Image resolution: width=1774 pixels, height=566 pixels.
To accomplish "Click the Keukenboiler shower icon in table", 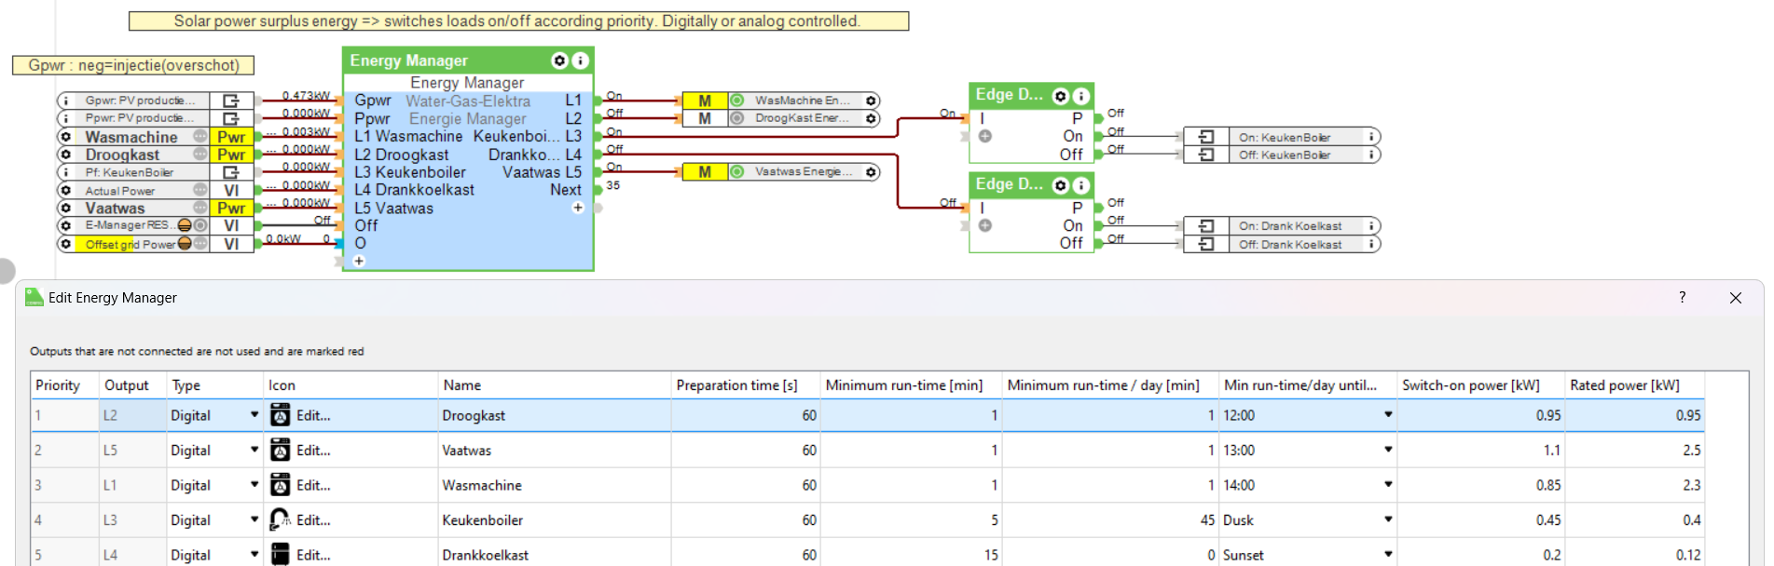I will click(x=280, y=519).
